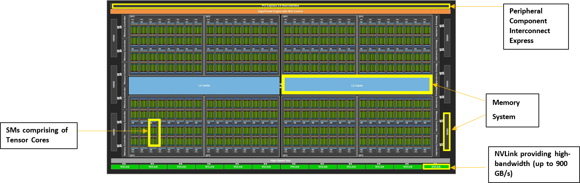Click the "SMs comprising of Tensor Cores" label
Viewport: 580px width, 183px height.
click(x=39, y=135)
